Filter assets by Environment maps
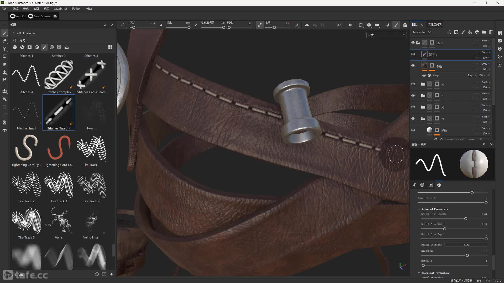This screenshot has width=504, height=283. click(x=67, y=47)
